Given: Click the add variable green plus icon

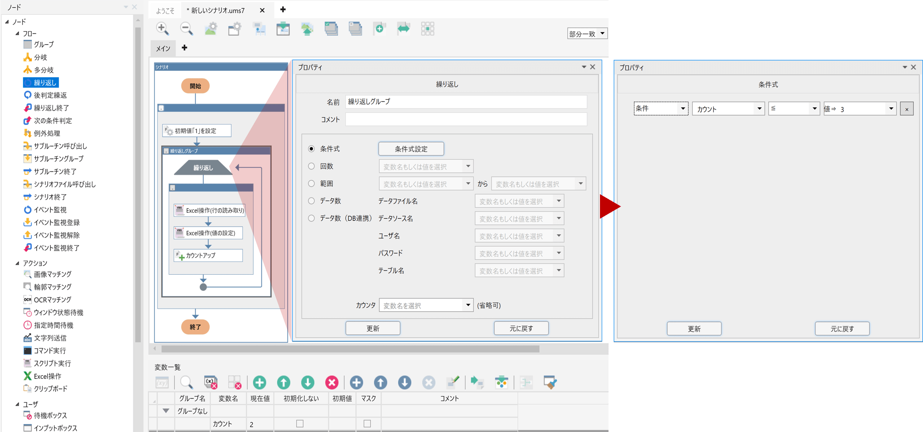Looking at the screenshot, I should click(259, 382).
